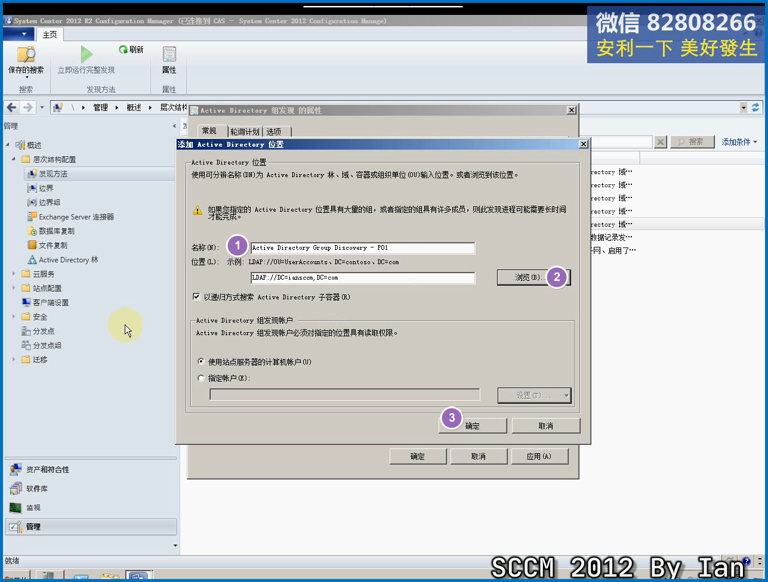Click the navigation pane scroll down arrow
768x582 pixels.
pyautogui.click(x=175, y=545)
